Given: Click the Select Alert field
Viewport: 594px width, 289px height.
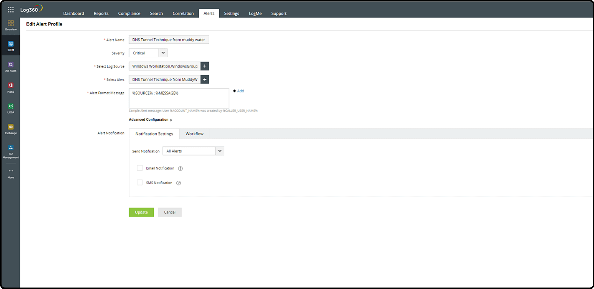Looking at the screenshot, I should pos(165,79).
